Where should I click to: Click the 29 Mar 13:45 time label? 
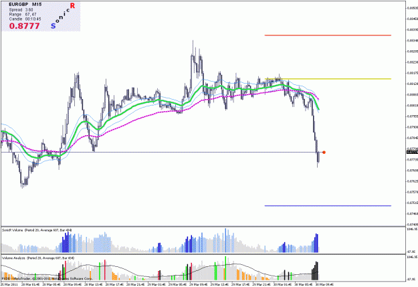[220, 284]
